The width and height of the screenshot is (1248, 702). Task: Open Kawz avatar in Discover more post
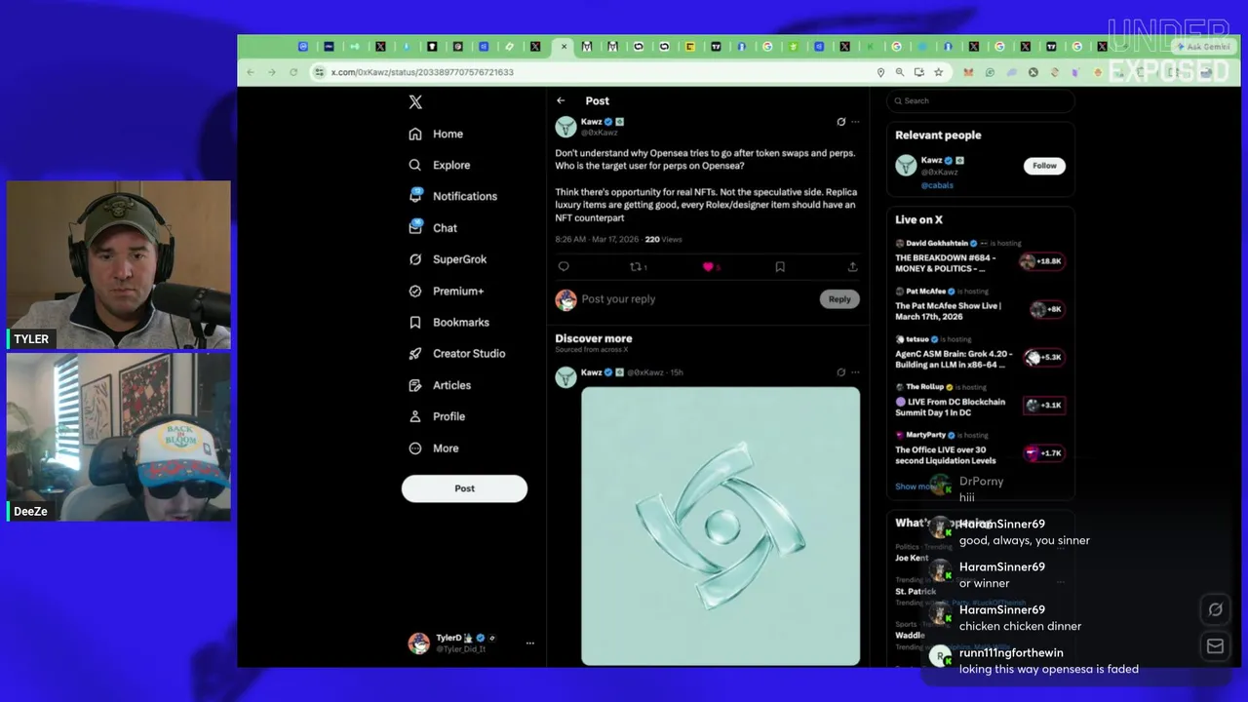pyautogui.click(x=565, y=377)
